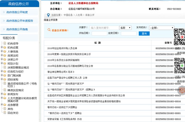Go to 中国泾县 in breadcrumb
The width and height of the screenshot is (185, 122).
click(68, 15)
